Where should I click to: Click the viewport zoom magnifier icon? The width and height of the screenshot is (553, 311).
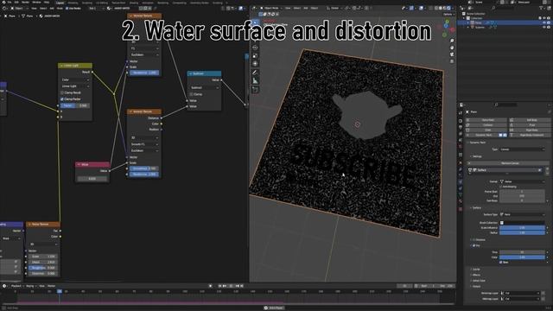(x=452, y=41)
